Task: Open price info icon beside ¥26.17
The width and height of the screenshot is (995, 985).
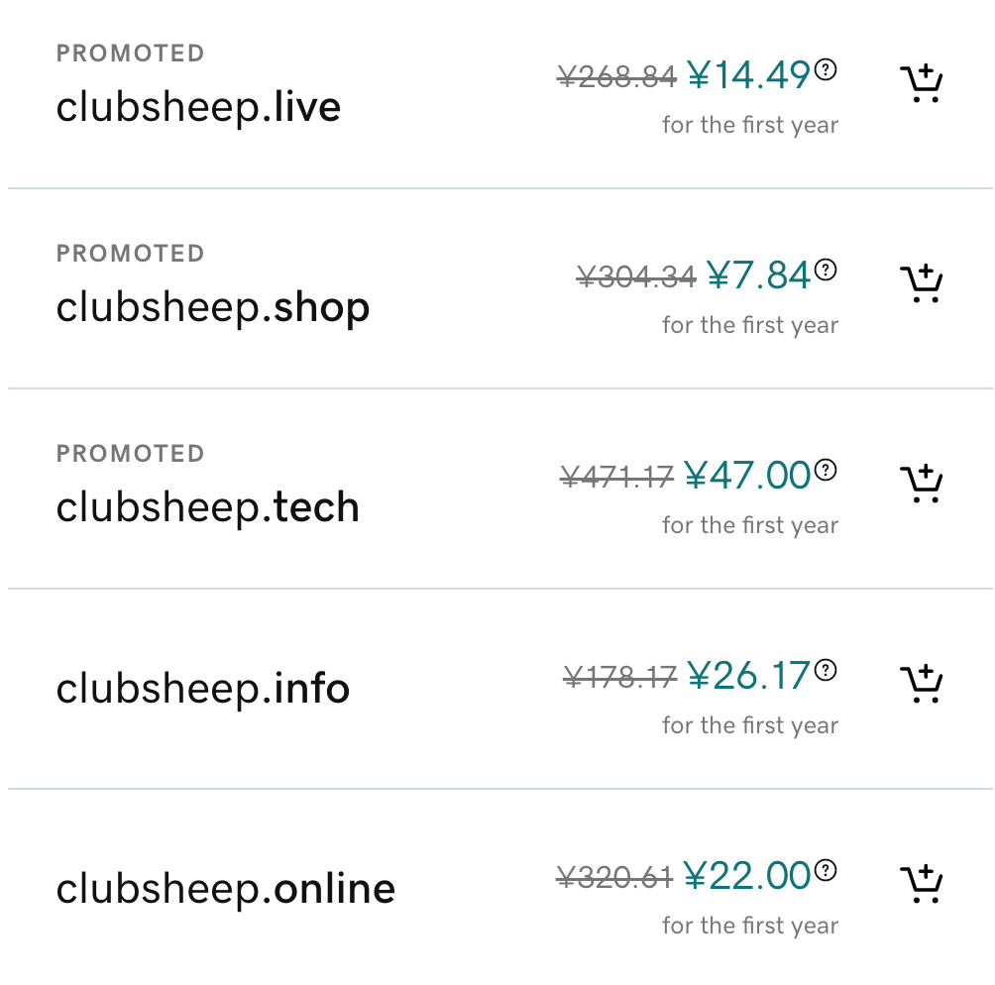Action: [x=826, y=670]
